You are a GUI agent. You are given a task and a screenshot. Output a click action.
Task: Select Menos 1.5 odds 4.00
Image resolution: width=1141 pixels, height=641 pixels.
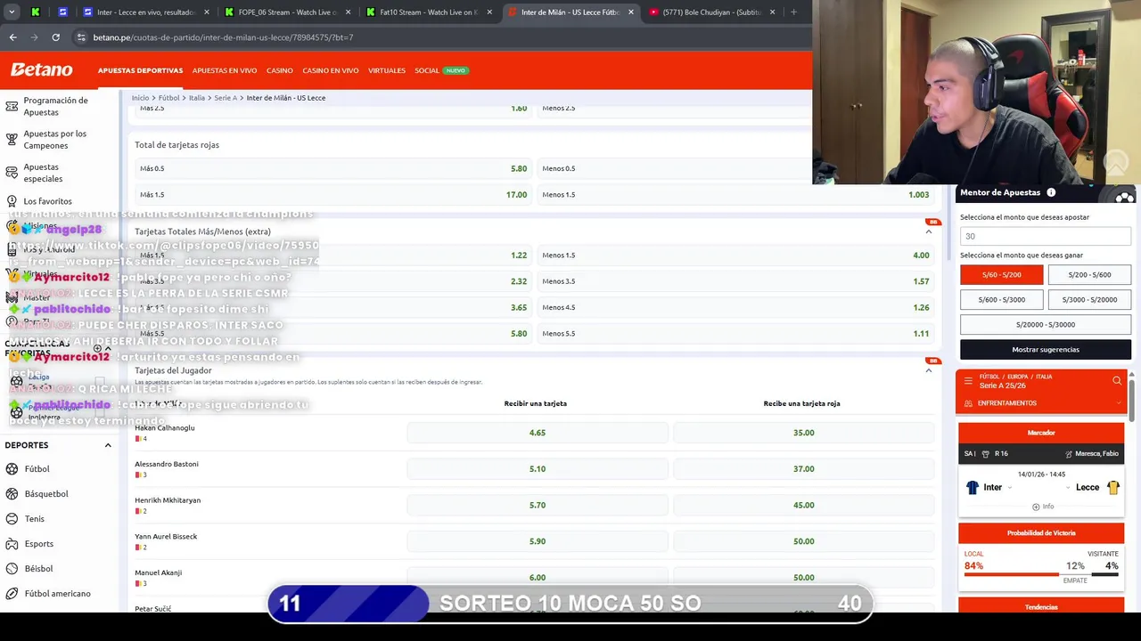click(x=736, y=256)
